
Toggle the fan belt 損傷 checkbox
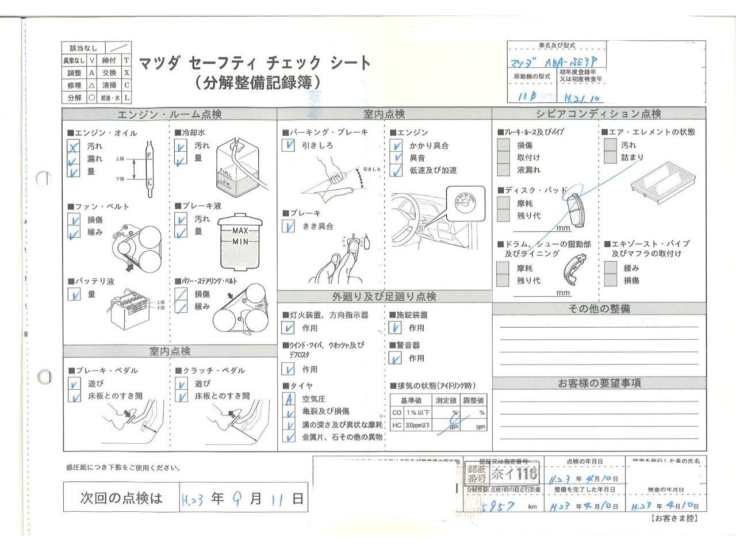(74, 220)
